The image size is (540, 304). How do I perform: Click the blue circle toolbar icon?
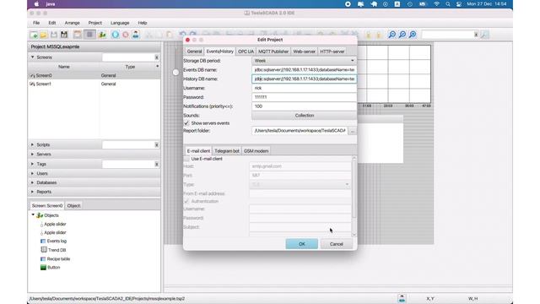click(116, 35)
